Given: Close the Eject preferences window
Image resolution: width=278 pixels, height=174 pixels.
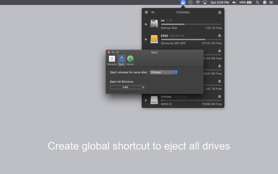Looking at the screenshot, I should coord(109,52).
